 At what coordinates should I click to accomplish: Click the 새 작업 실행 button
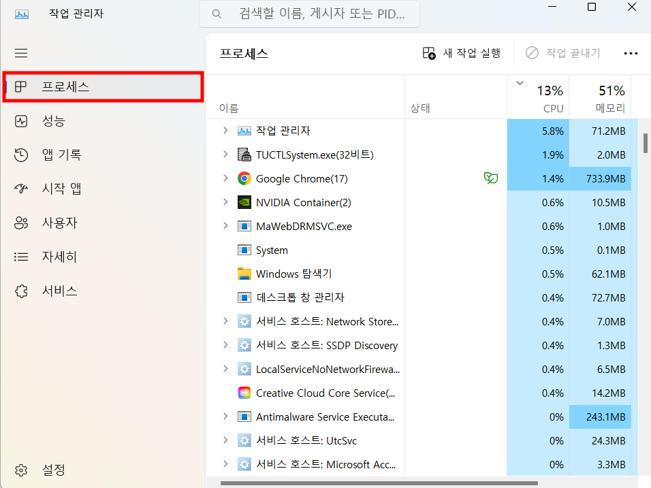462,53
